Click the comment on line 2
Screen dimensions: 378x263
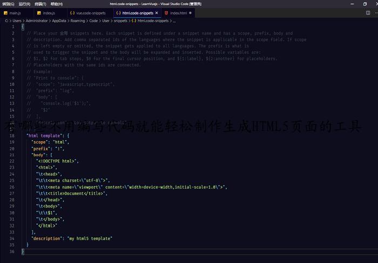(160, 33)
